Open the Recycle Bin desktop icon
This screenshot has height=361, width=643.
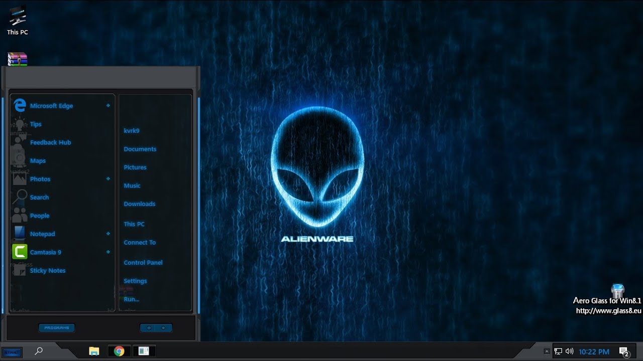pyautogui.click(x=617, y=290)
